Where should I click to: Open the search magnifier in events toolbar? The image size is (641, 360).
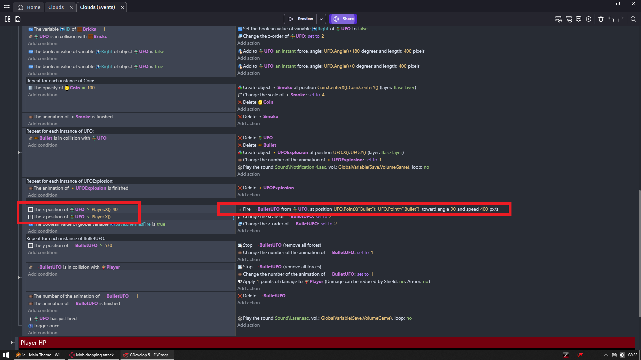(x=633, y=19)
